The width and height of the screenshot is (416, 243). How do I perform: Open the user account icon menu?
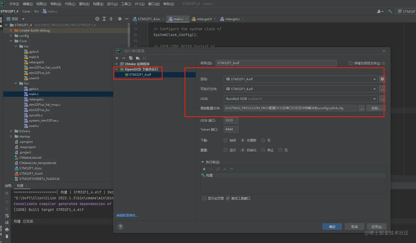(x=380, y=11)
